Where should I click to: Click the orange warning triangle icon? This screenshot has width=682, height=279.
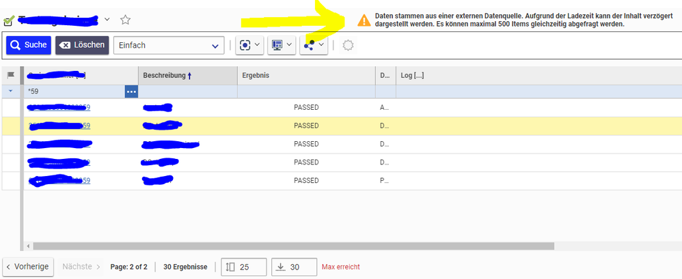click(x=364, y=20)
